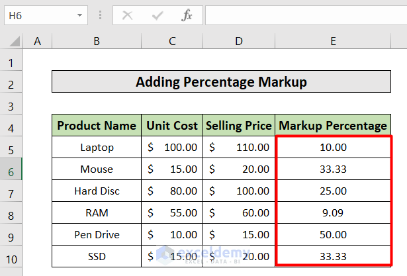Click the Adding Percentage Markup title cell
This screenshot has width=407, height=276.
click(221, 82)
